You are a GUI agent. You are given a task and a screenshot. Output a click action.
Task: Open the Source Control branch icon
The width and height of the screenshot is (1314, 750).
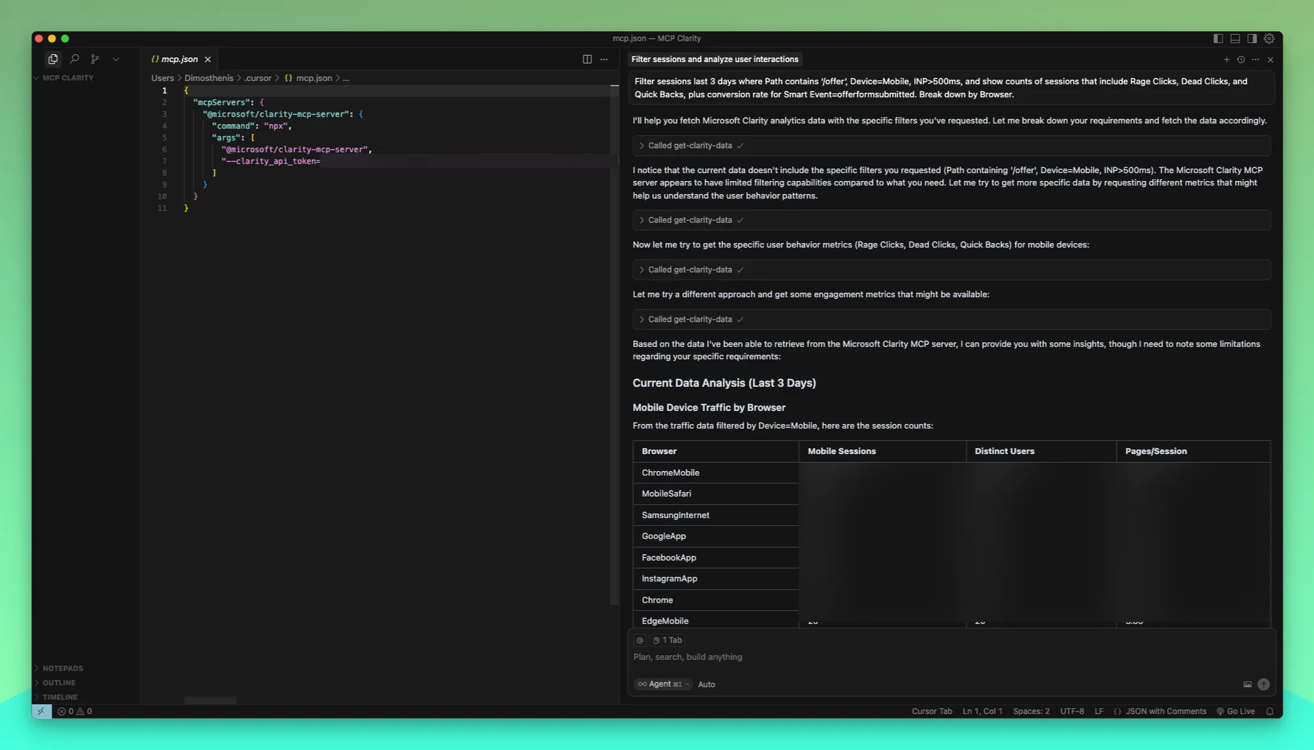(95, 59)
